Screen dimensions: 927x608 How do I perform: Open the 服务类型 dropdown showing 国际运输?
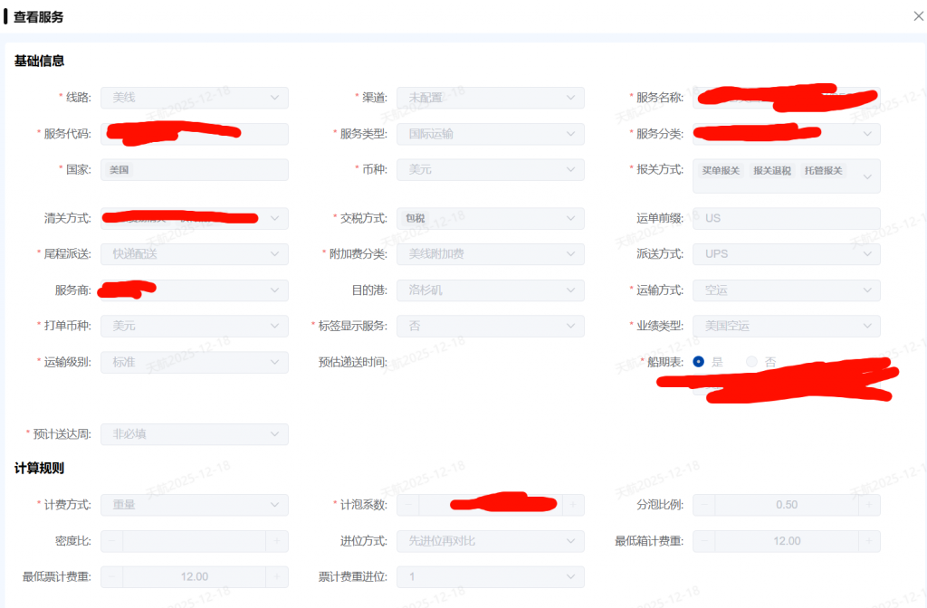tap(490, 134)
